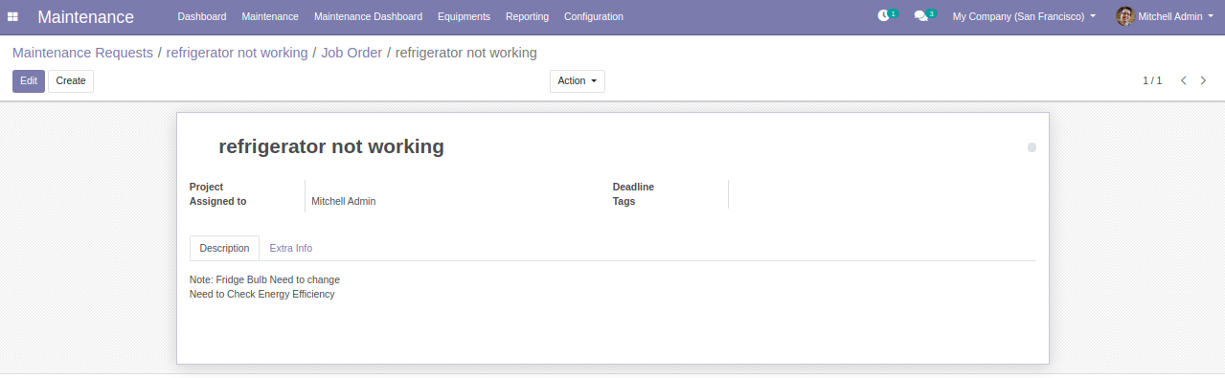Open the Equipments menu
The height and width of the screenshot is (378, 1225).
[x=464, y=17]
